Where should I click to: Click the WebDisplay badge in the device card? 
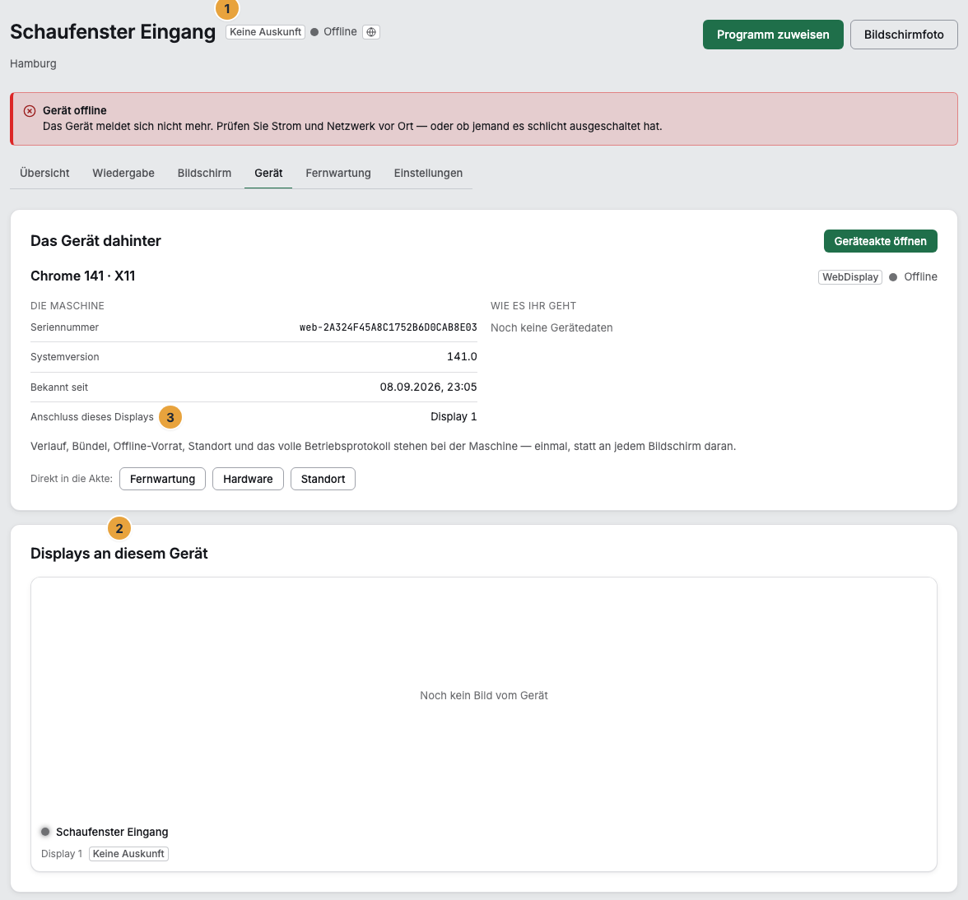(x=850, y=277)
